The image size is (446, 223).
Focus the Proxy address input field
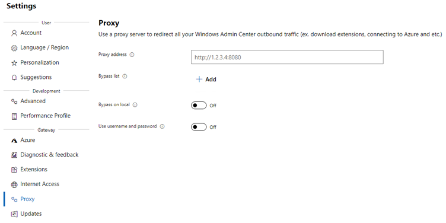[287, 57]
